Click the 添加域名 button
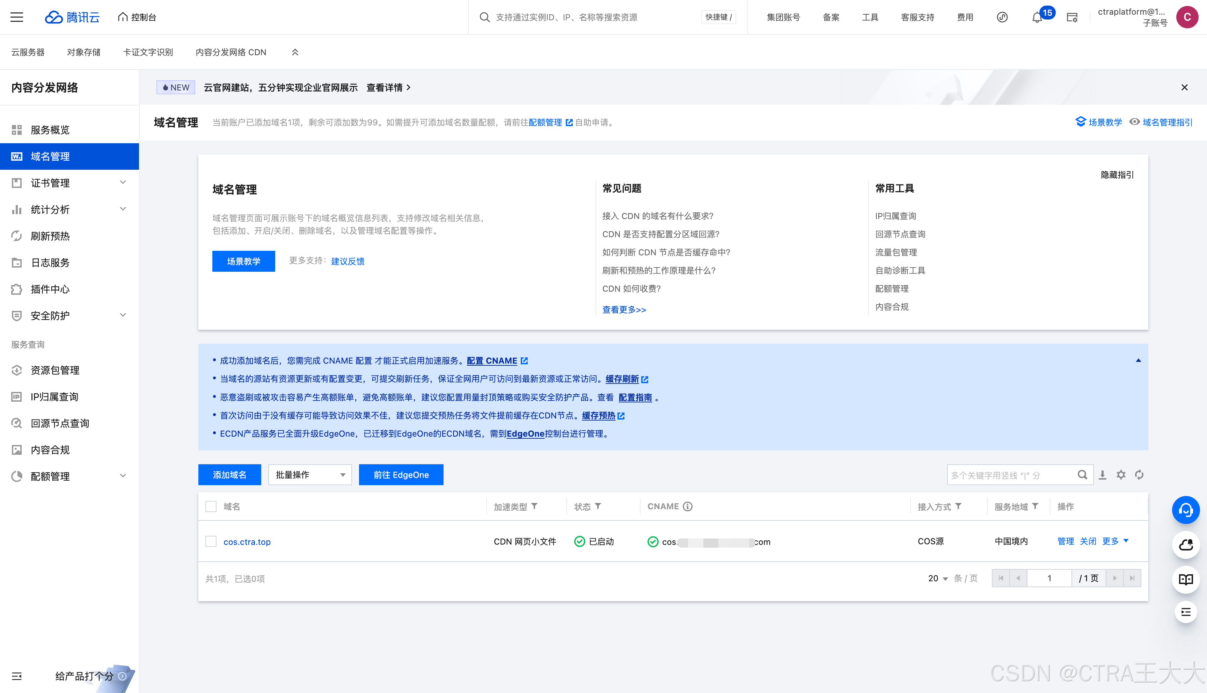The image size is (1207, 693). coord(229,475)
